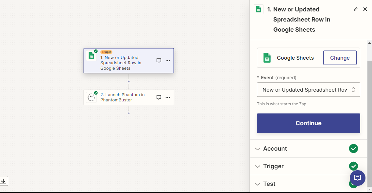Open more options for Launch Phantom step

pos(168,97)
